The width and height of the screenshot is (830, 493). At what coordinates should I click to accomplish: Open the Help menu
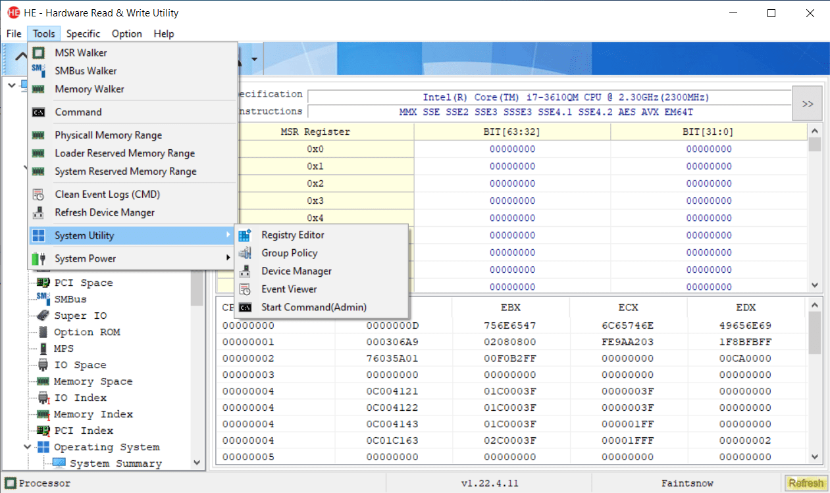[164, 34]
